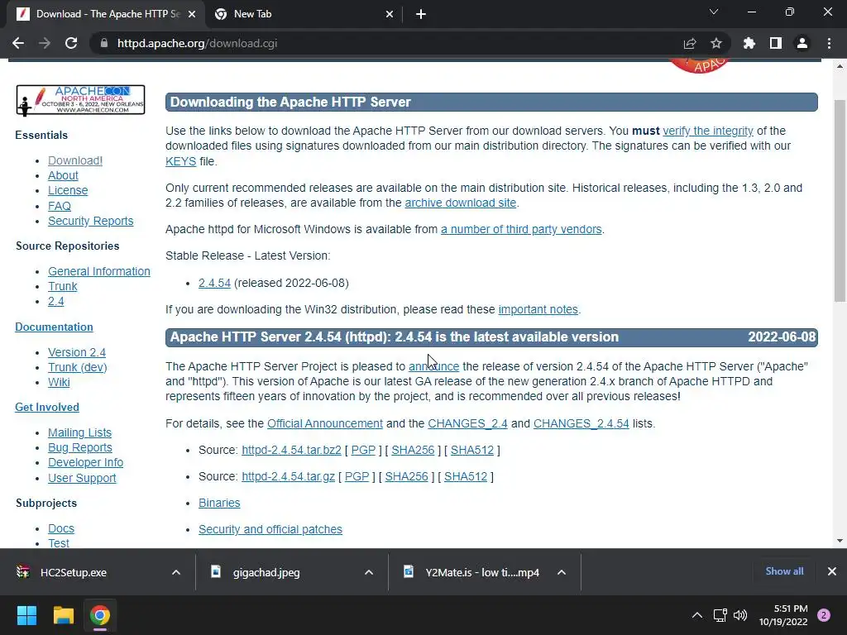Close the downloads bar
847x635 pixels.
pos(832,571)
